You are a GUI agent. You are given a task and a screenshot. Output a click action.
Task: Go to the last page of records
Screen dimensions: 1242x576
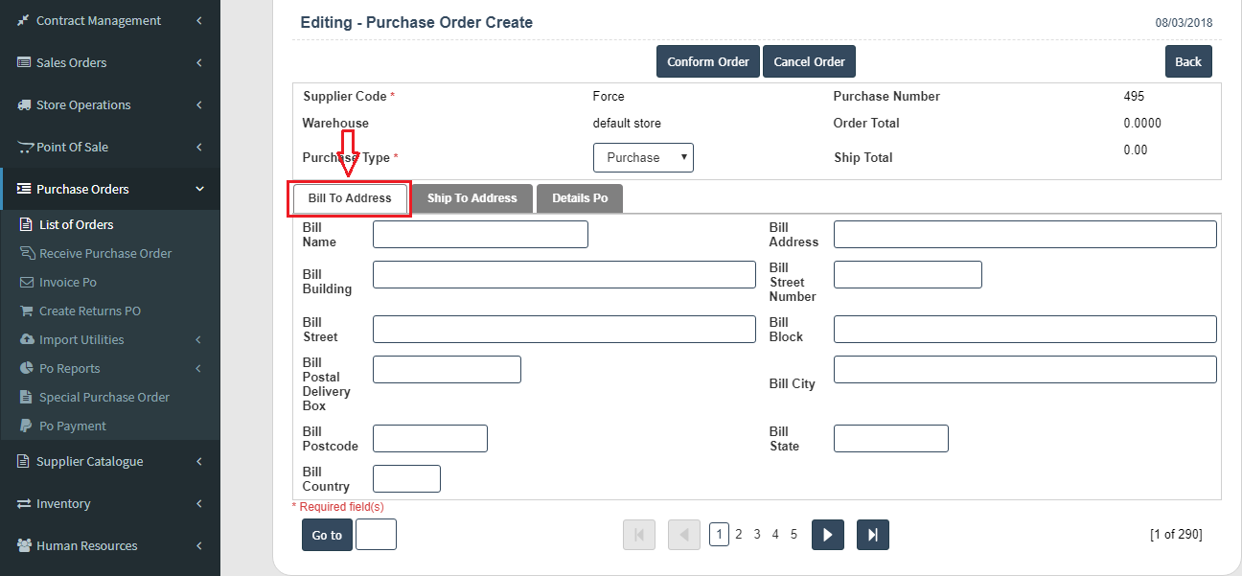click(872, 535)
